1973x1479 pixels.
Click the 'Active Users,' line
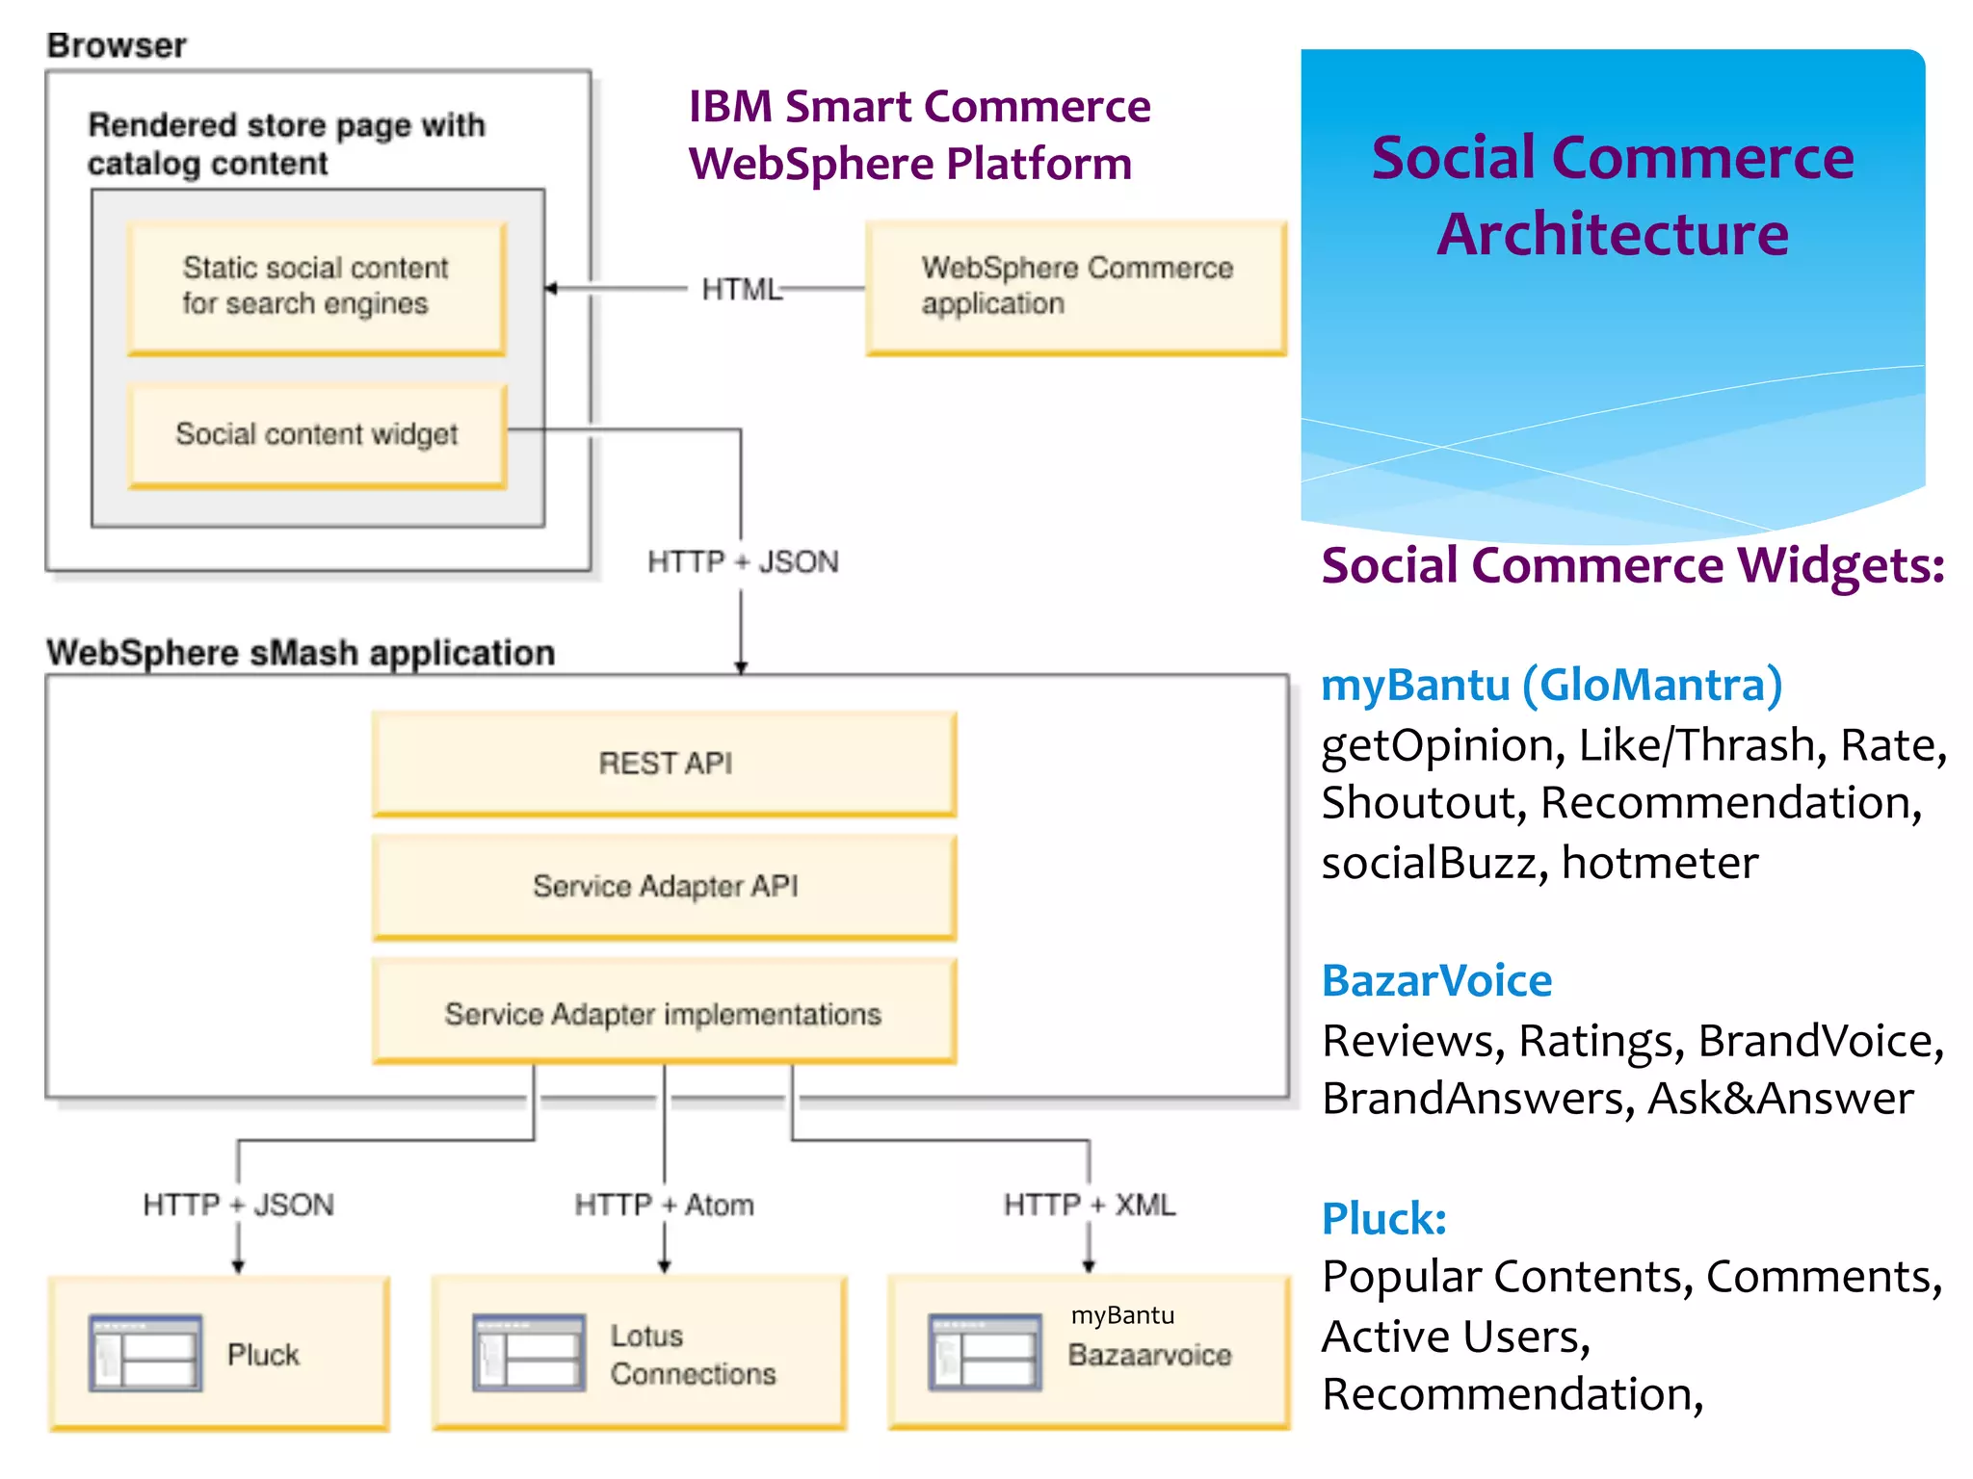pos(1456,1337)
